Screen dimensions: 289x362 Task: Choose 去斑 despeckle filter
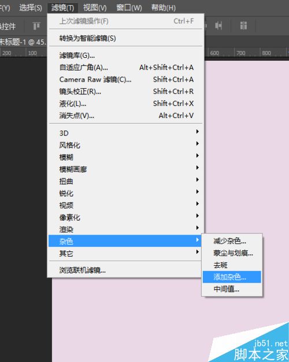pyautogui.click(x=232, y=265)
